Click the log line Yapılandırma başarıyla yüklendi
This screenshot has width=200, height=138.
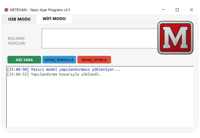pyautogui.click(x=66, y=74)
